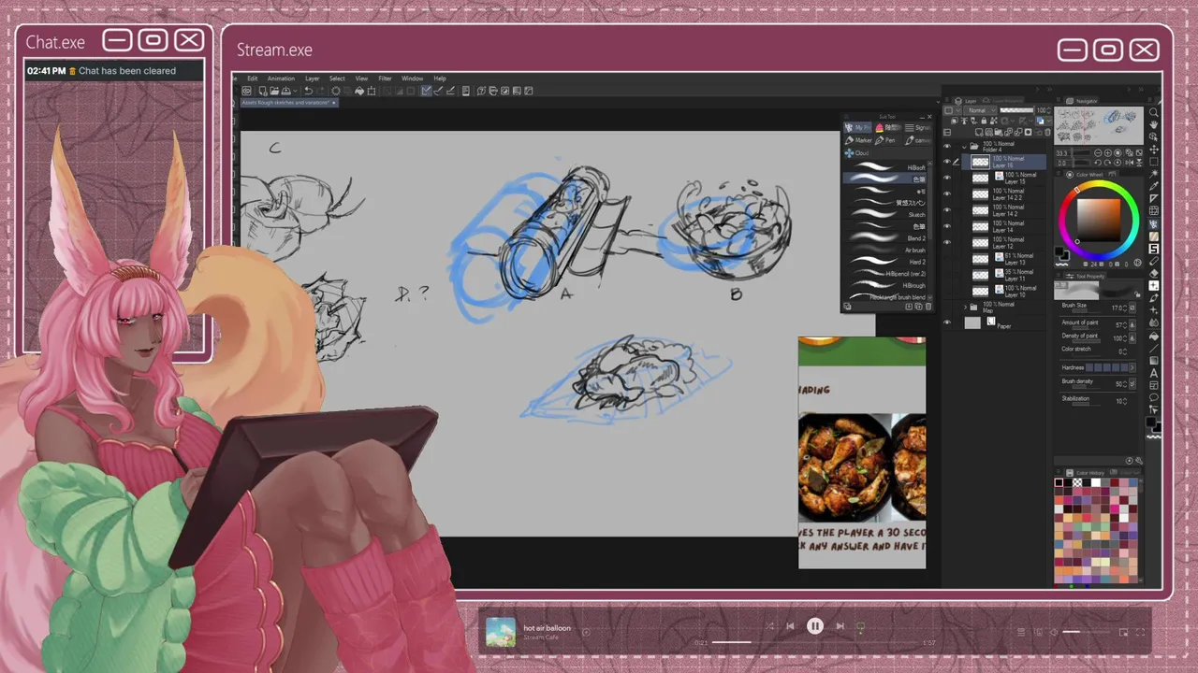Delete sub tool with trash icon
1198x673 pixels.
[928, 307]
